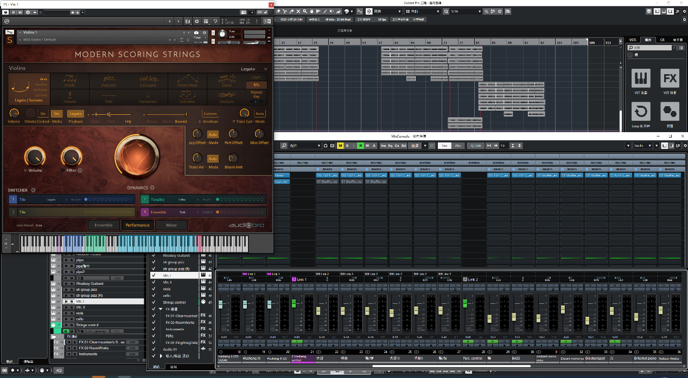Switch to the Mixer tab in plugin
The image size is (688, 378).
point(171,225)
